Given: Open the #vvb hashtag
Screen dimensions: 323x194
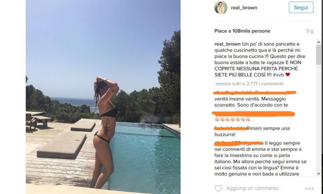Looking at the screenshot, I should 278,75.
